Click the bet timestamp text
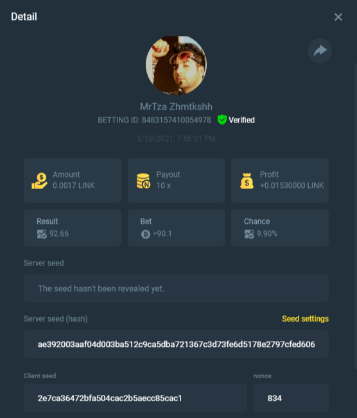This screenshot has width=357, height=418. point(176,138)
